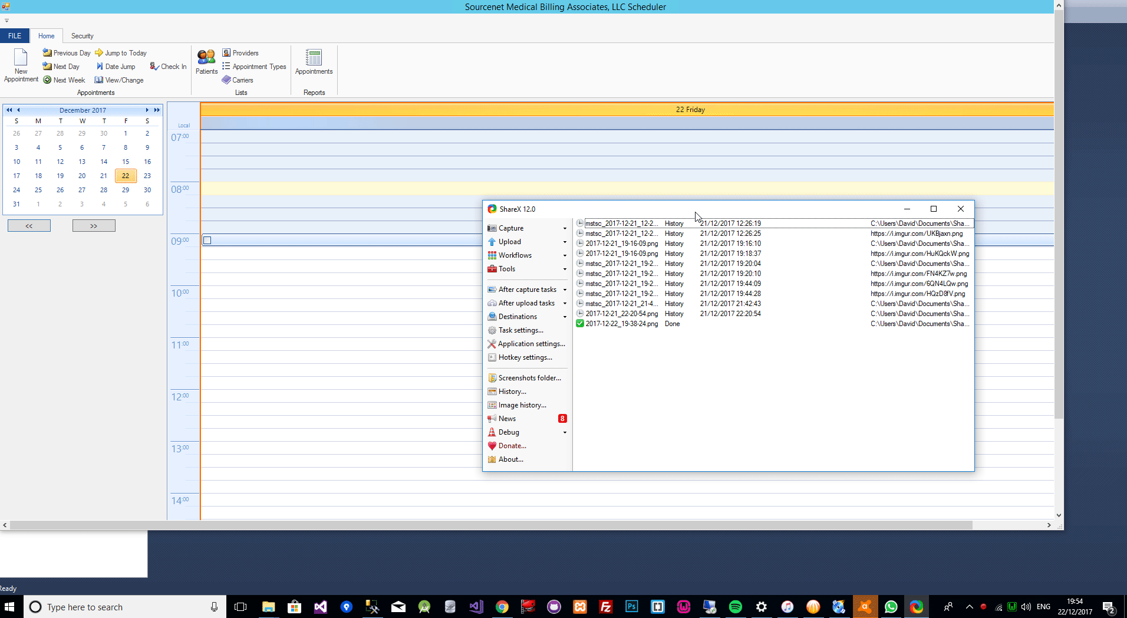Create a New Appointment from the ribbon
The height and width of the screenshot is (618, 1127).
[x=21, y=65]
